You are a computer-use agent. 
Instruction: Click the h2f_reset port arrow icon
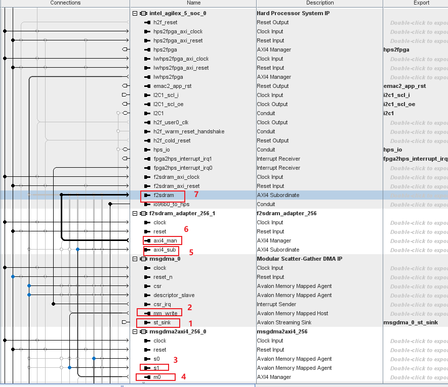[x=147, y=23]
